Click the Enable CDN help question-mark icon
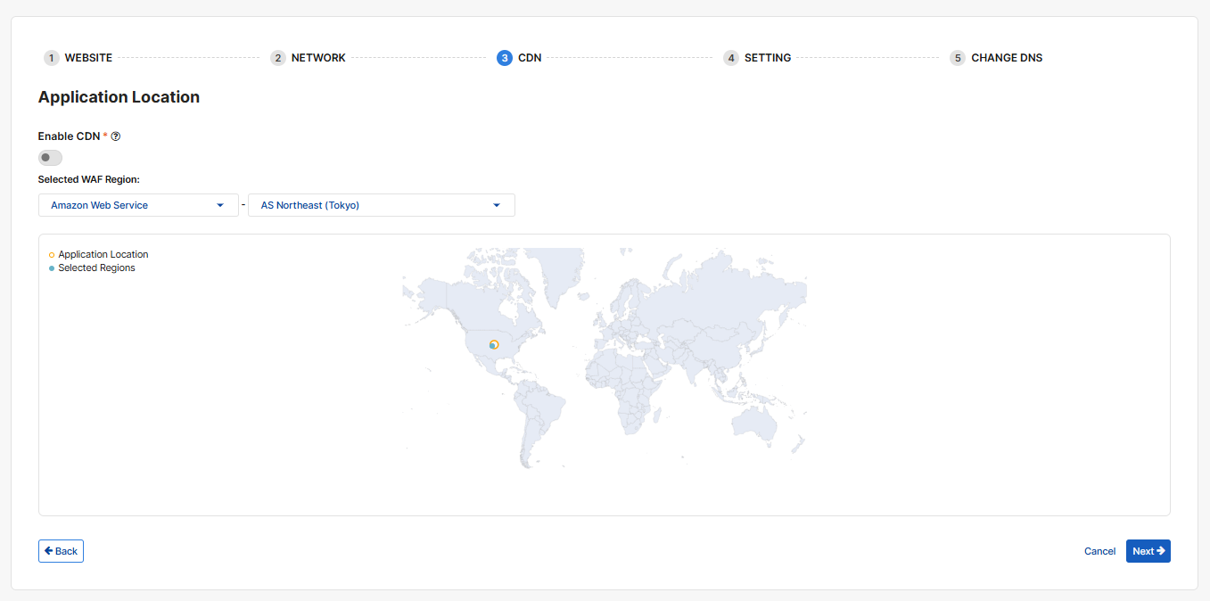This screenshot has width=1210, height=601. [x=116, y=136]
